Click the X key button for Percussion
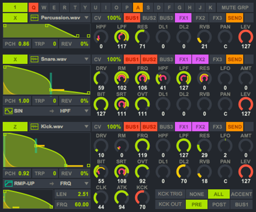Image resolution: width=256 pixels, height=212 pixels. pos(15,18)
